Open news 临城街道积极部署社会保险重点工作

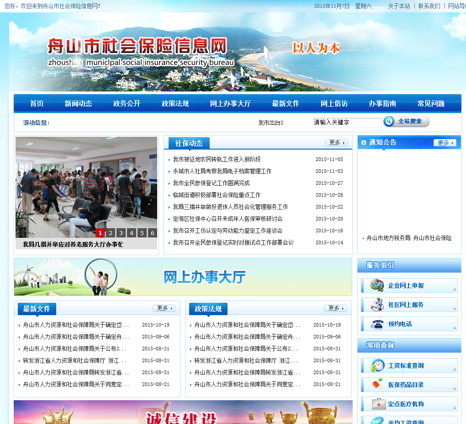point(217,195)
